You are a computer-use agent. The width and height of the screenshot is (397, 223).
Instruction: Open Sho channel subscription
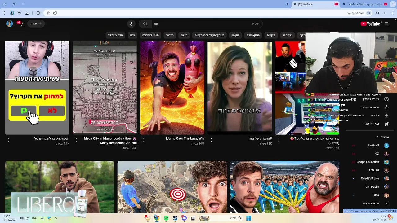[x=370, y=195]
